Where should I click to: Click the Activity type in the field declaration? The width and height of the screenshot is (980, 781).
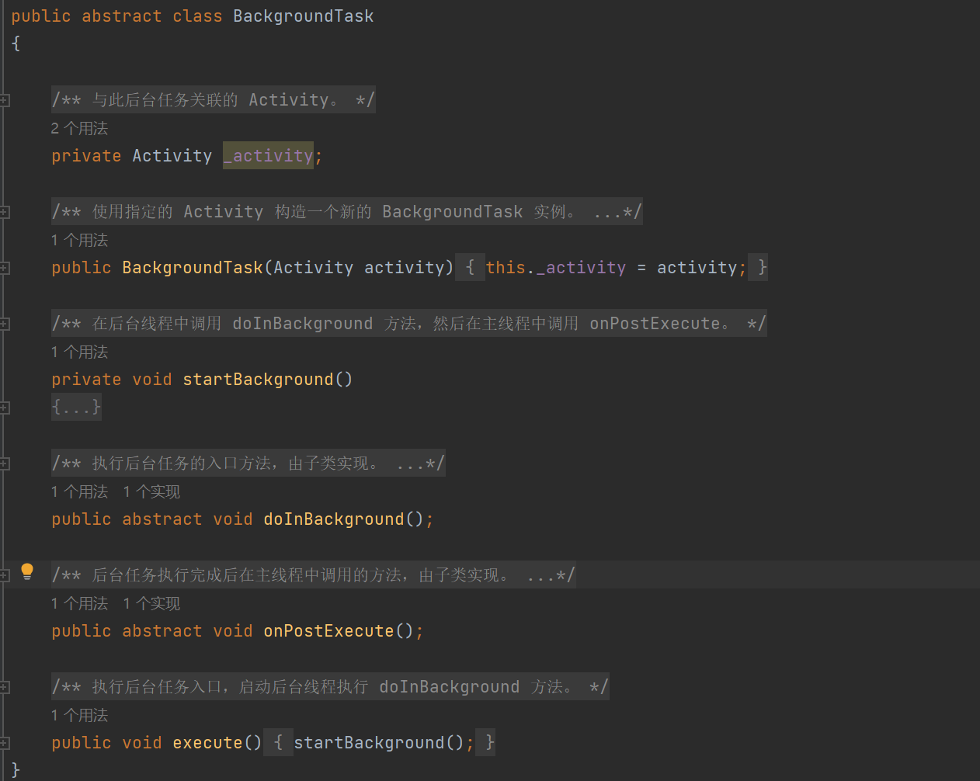point(172,156)
